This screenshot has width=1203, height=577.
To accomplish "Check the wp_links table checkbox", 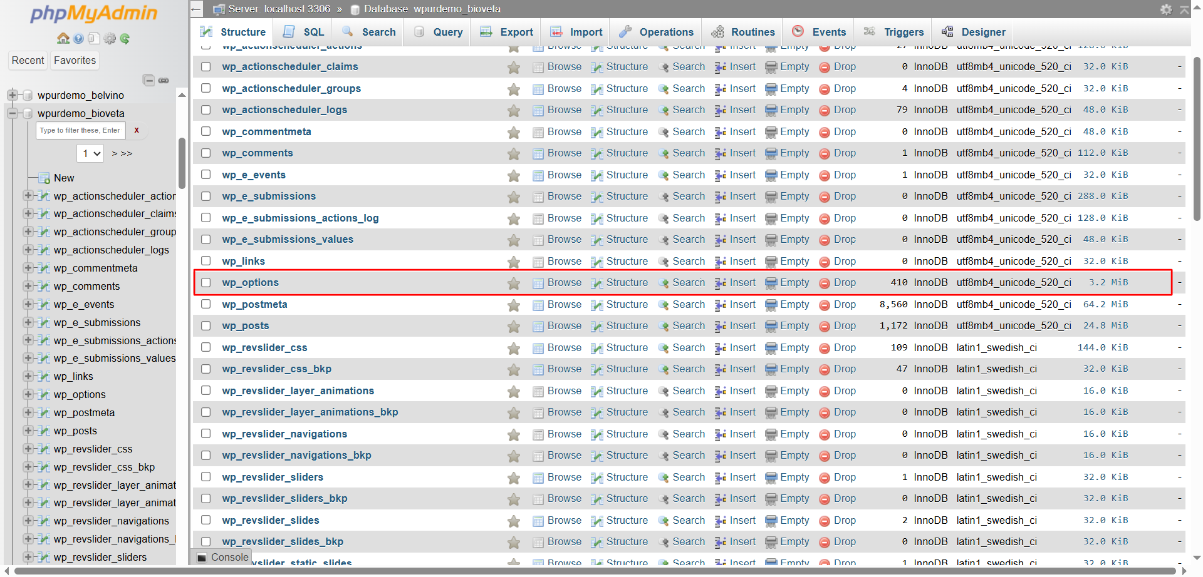I will coord(206,261).
